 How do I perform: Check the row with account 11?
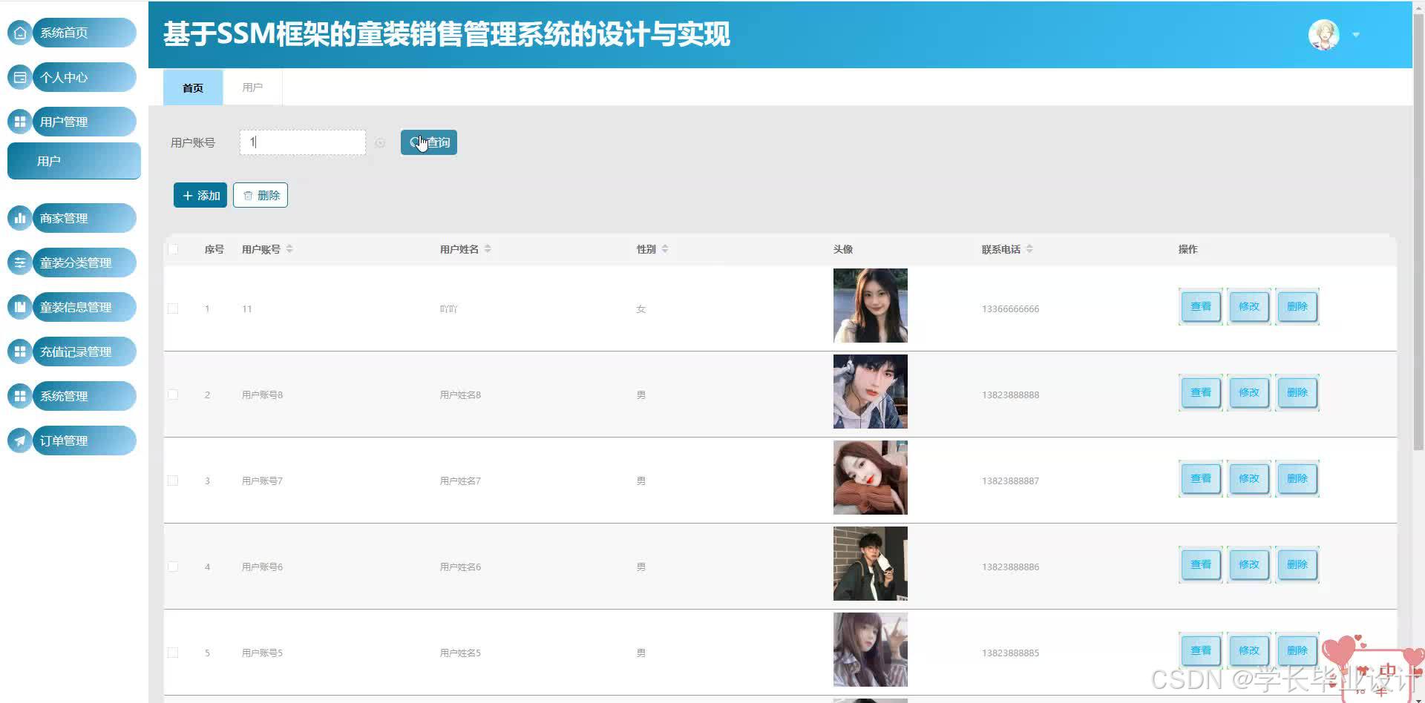(x=173, y=308)
